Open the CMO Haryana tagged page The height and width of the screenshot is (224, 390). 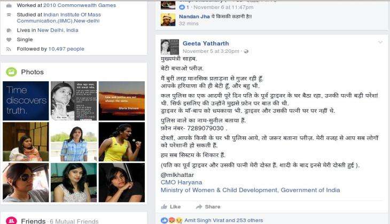(181, 182)
